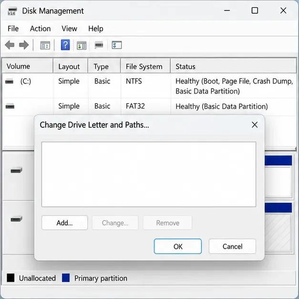
Task: Select the hatched lower partition block
Action: [278, 232]
